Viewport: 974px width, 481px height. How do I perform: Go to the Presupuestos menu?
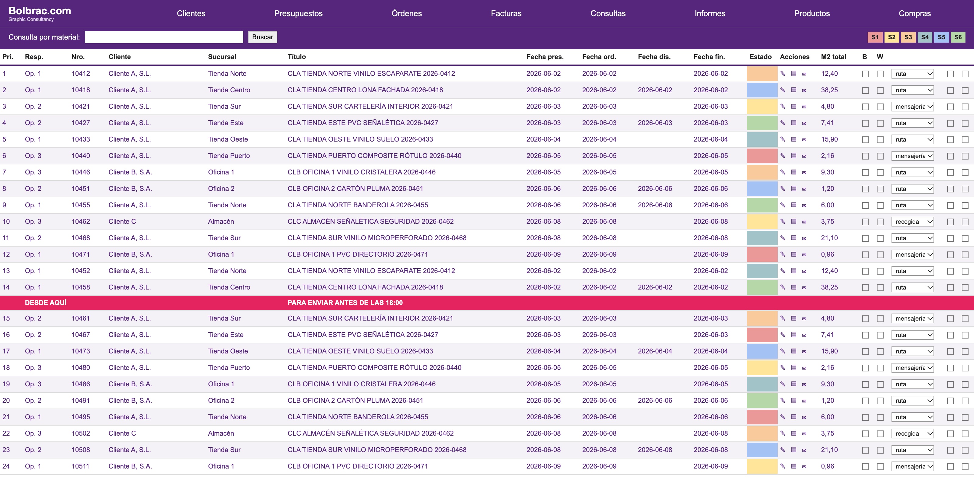click(x=298, y=13)
